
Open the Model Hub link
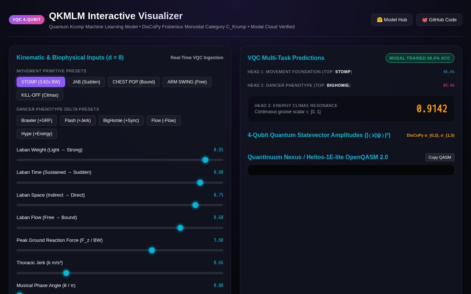tap(392, 20)
